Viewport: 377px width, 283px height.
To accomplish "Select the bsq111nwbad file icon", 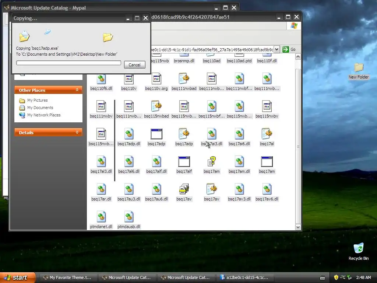I will [184, 79].
